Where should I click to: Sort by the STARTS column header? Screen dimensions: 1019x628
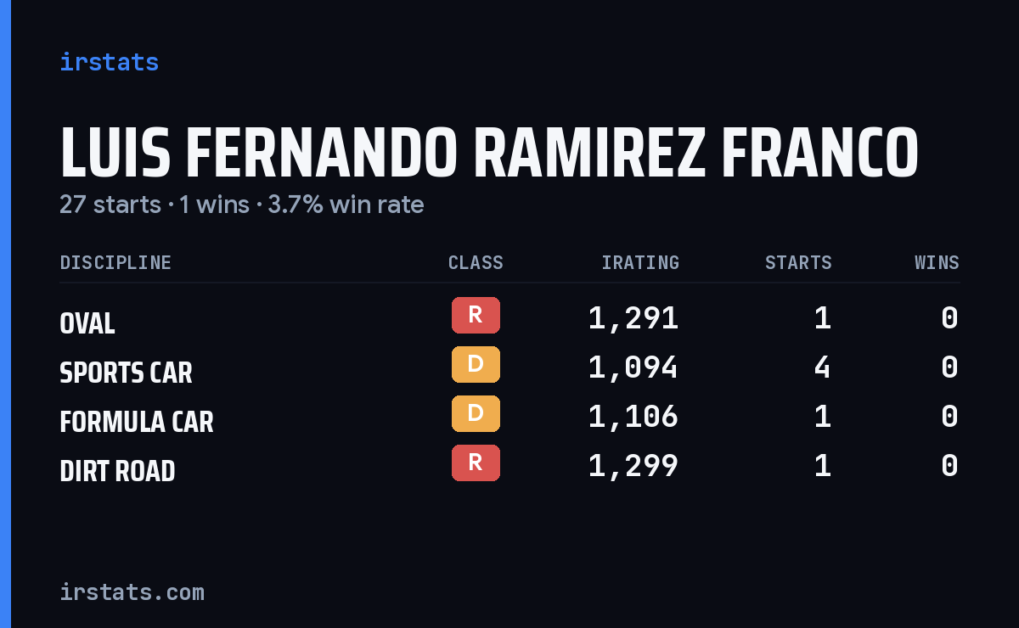pyautogui.click(x=798, y=263)
